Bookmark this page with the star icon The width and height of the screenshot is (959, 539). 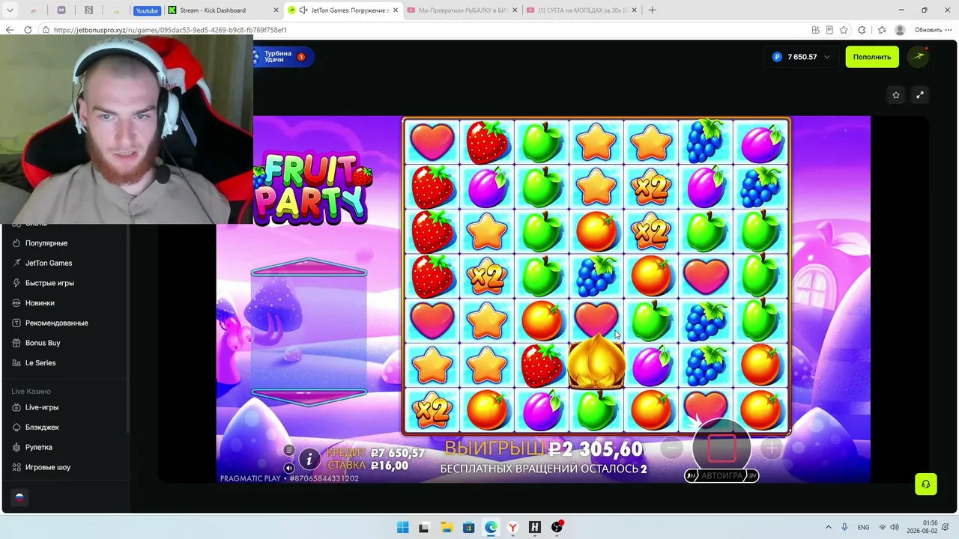click(844, 30)
